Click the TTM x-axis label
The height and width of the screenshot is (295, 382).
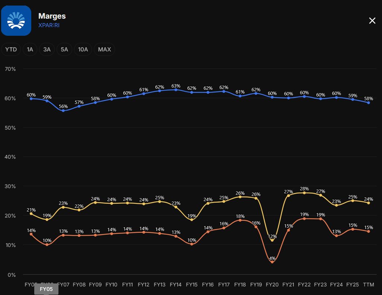tap(369, 285)
